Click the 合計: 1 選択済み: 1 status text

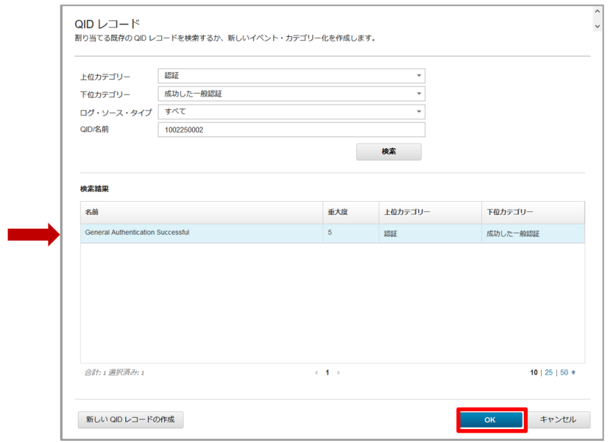pos(114,373)
